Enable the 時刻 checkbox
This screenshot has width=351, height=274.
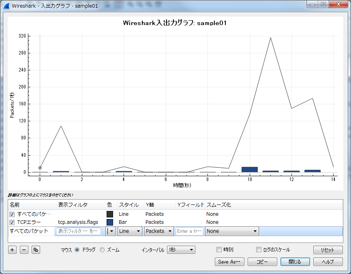[219, 249]
